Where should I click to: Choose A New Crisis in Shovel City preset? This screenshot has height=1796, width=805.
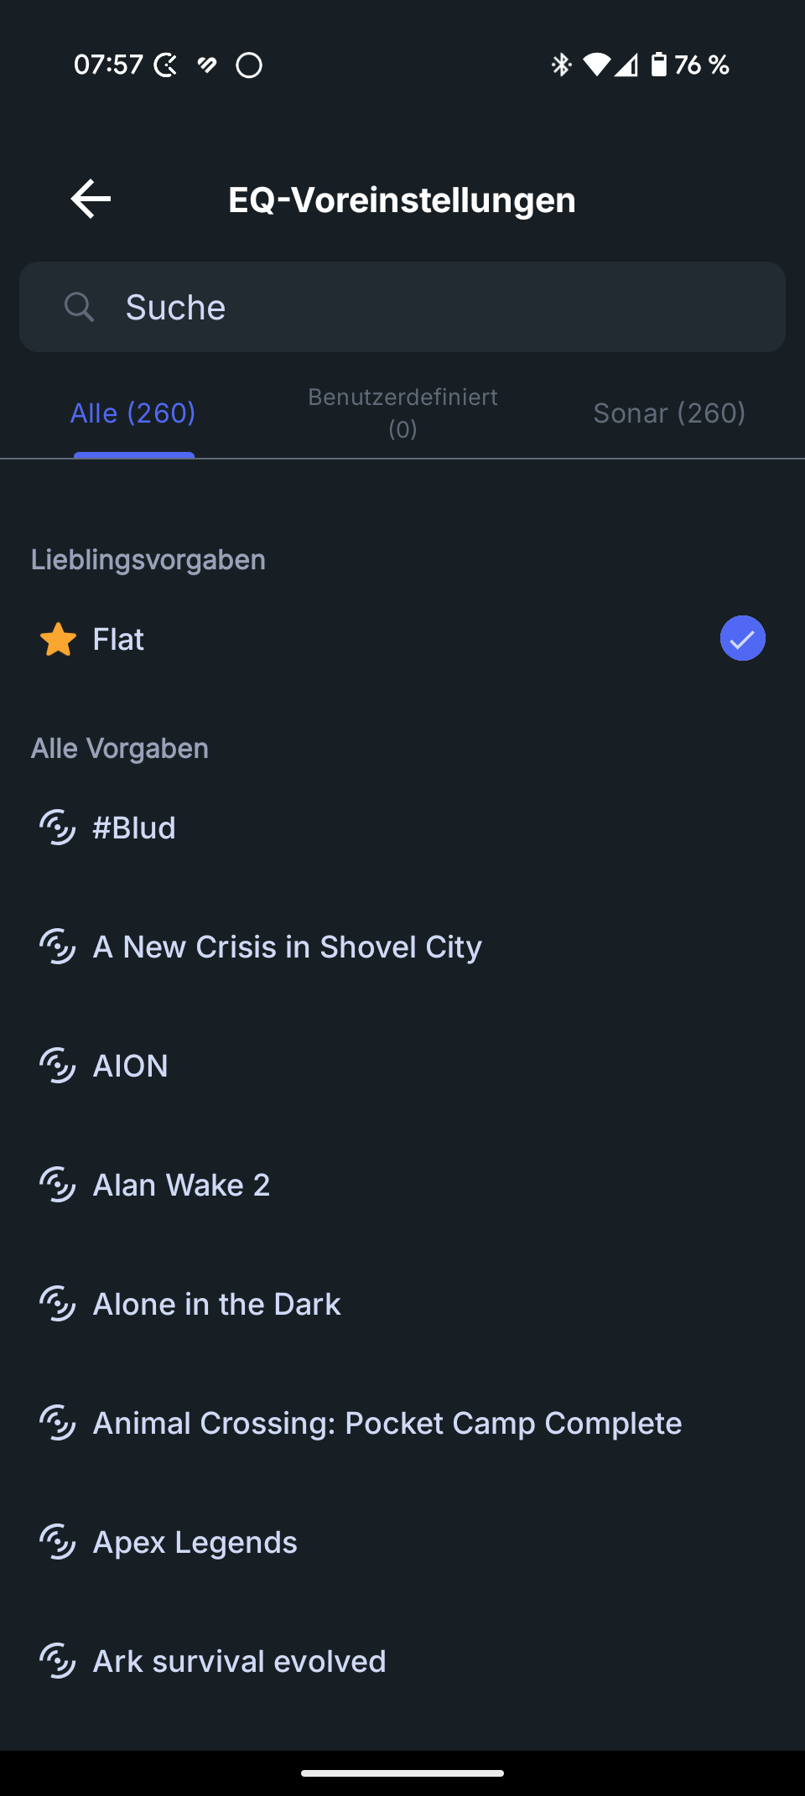287,947
